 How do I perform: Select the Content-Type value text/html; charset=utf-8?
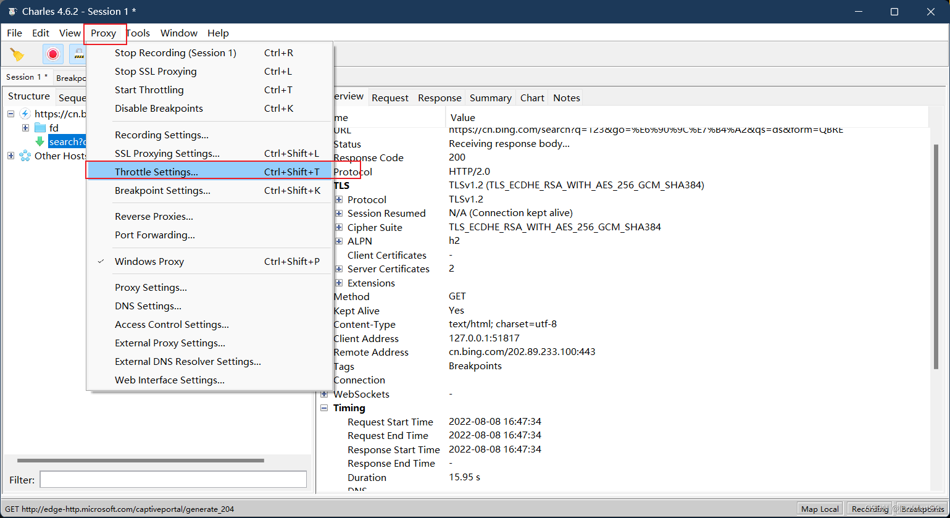coord(503,324)
